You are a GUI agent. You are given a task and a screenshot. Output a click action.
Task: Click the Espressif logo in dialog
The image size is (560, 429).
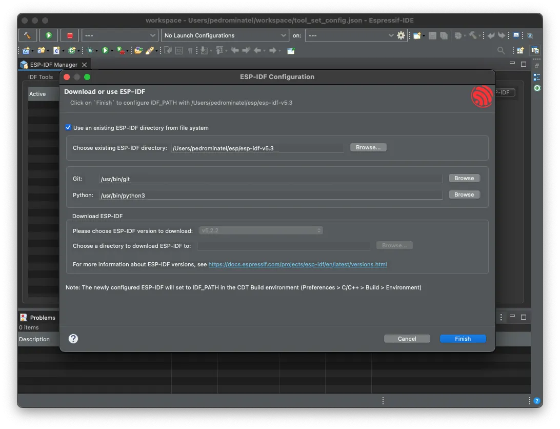(482, 96)
